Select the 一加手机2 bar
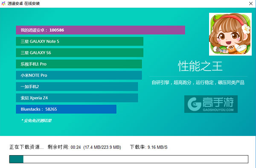The image size is (256, 168). pyautogui.click(x=77, y=86)
